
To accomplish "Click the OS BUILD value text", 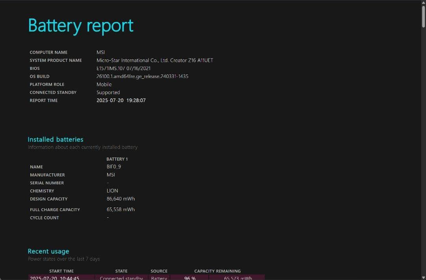I will [x=142, y=76].
